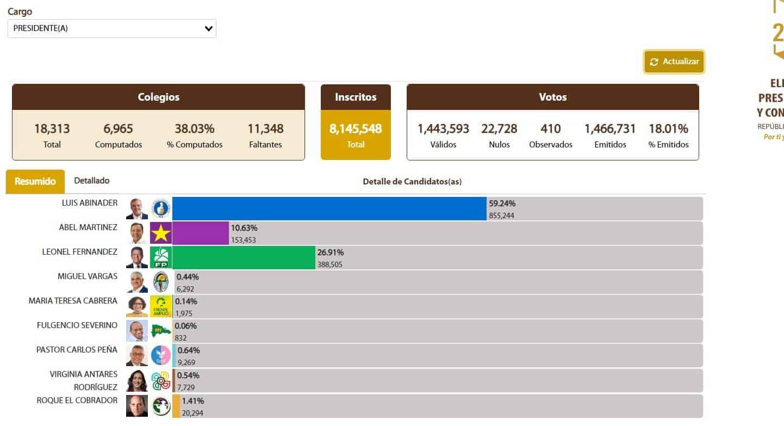Viewport: 784px width, 426px height.
Task: Click Pastor Carlos Peña's party logo
Action: coord(160,355)
